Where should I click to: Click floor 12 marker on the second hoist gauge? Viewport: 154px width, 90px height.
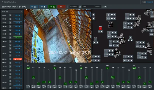pyautogui.click(x=33, y=77)
